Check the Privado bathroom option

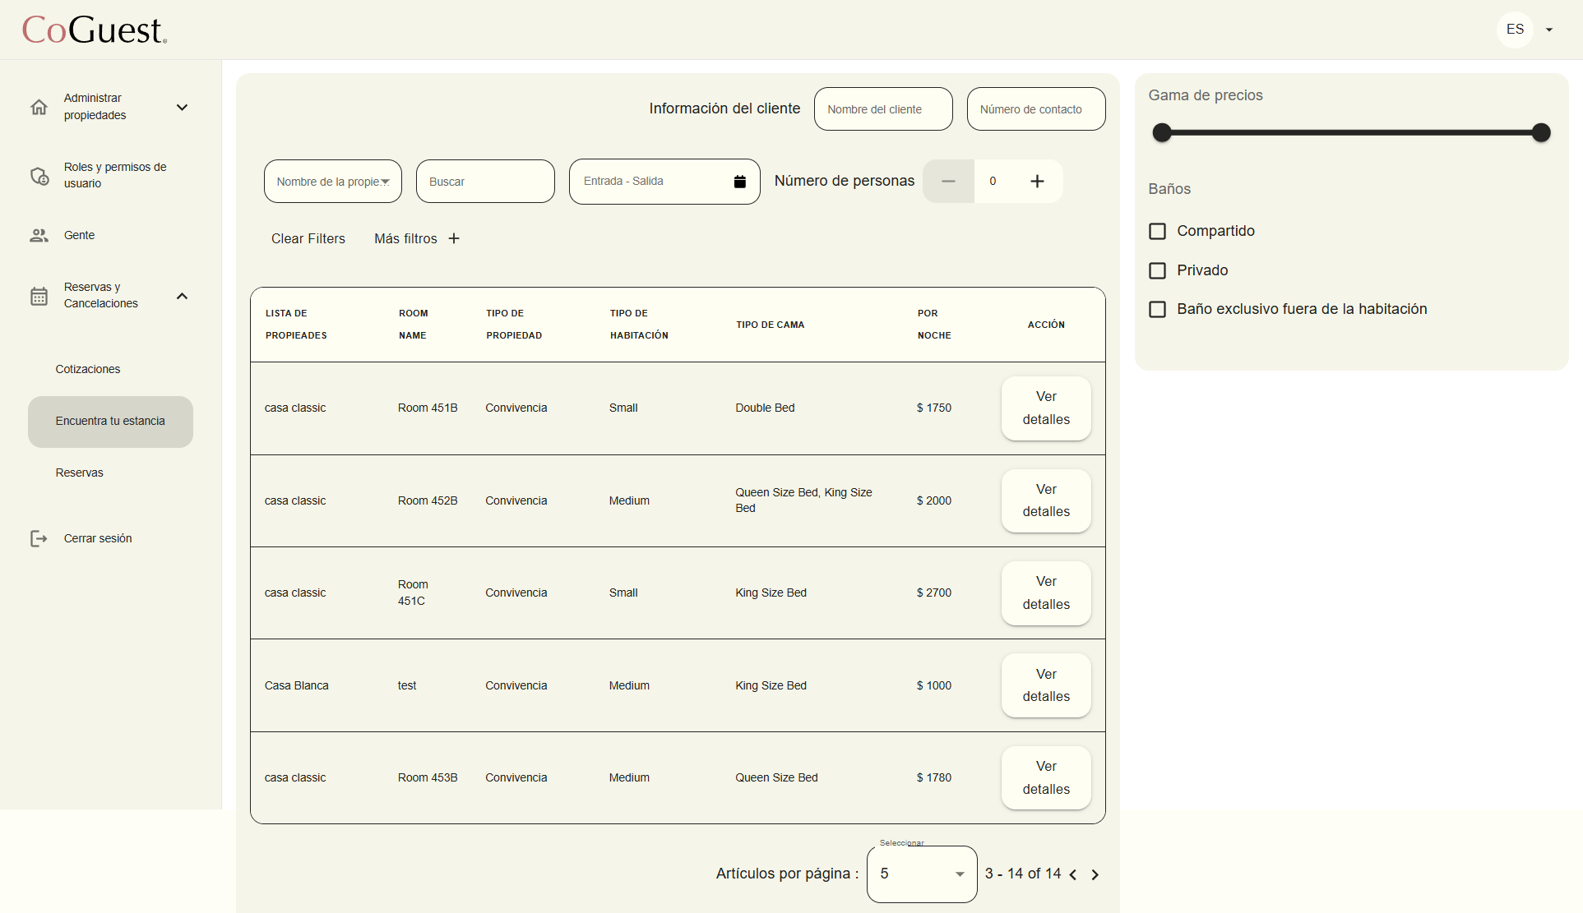coord(1157,271)
